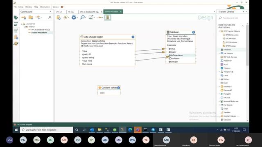Expand Euromap77 tree node

point(219,87)
